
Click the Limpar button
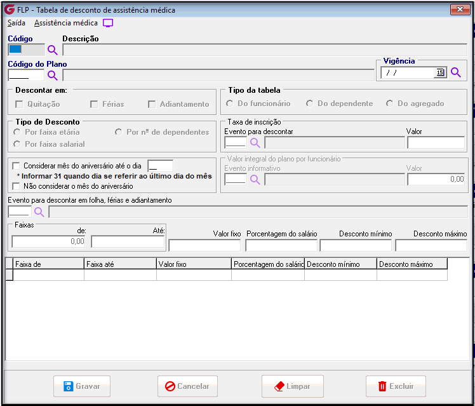[293, 386]
